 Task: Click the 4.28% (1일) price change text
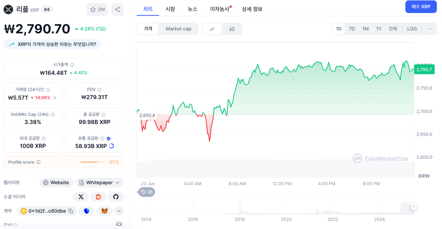click(93, 29)
